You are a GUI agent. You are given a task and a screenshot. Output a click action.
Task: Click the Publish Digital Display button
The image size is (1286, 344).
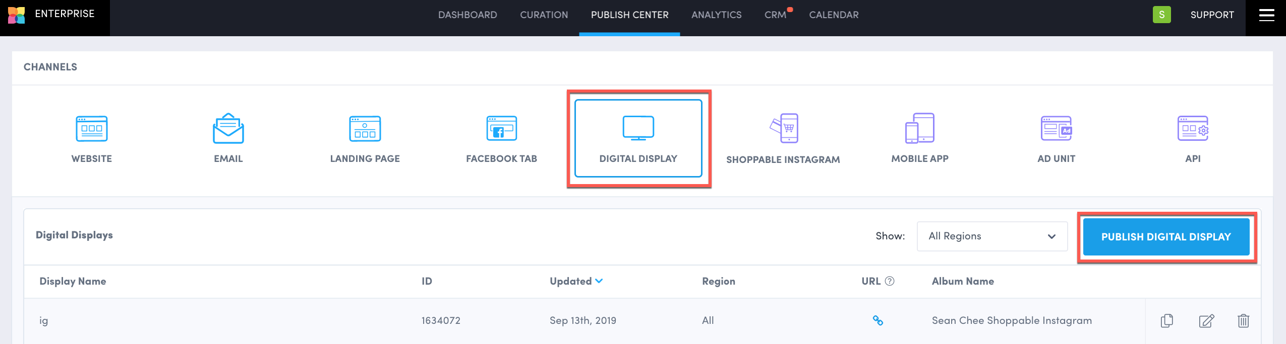click(x=1166, y=237)
